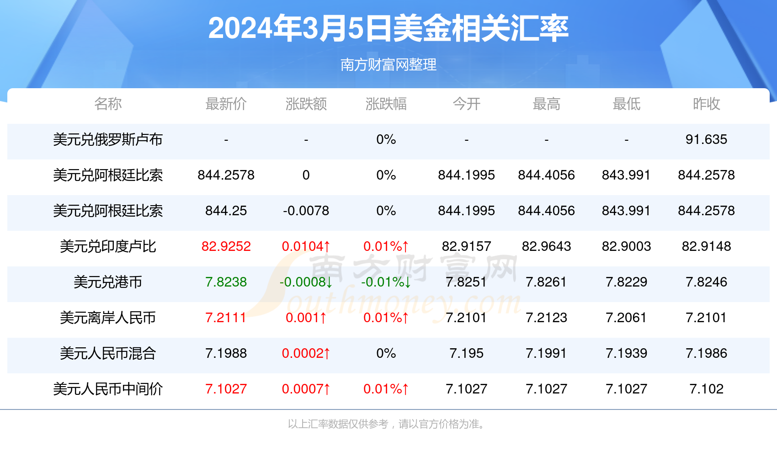Click the 涨跌额 value 0.0104↑
Screen dimensions: 777x457
coord(306,246)
